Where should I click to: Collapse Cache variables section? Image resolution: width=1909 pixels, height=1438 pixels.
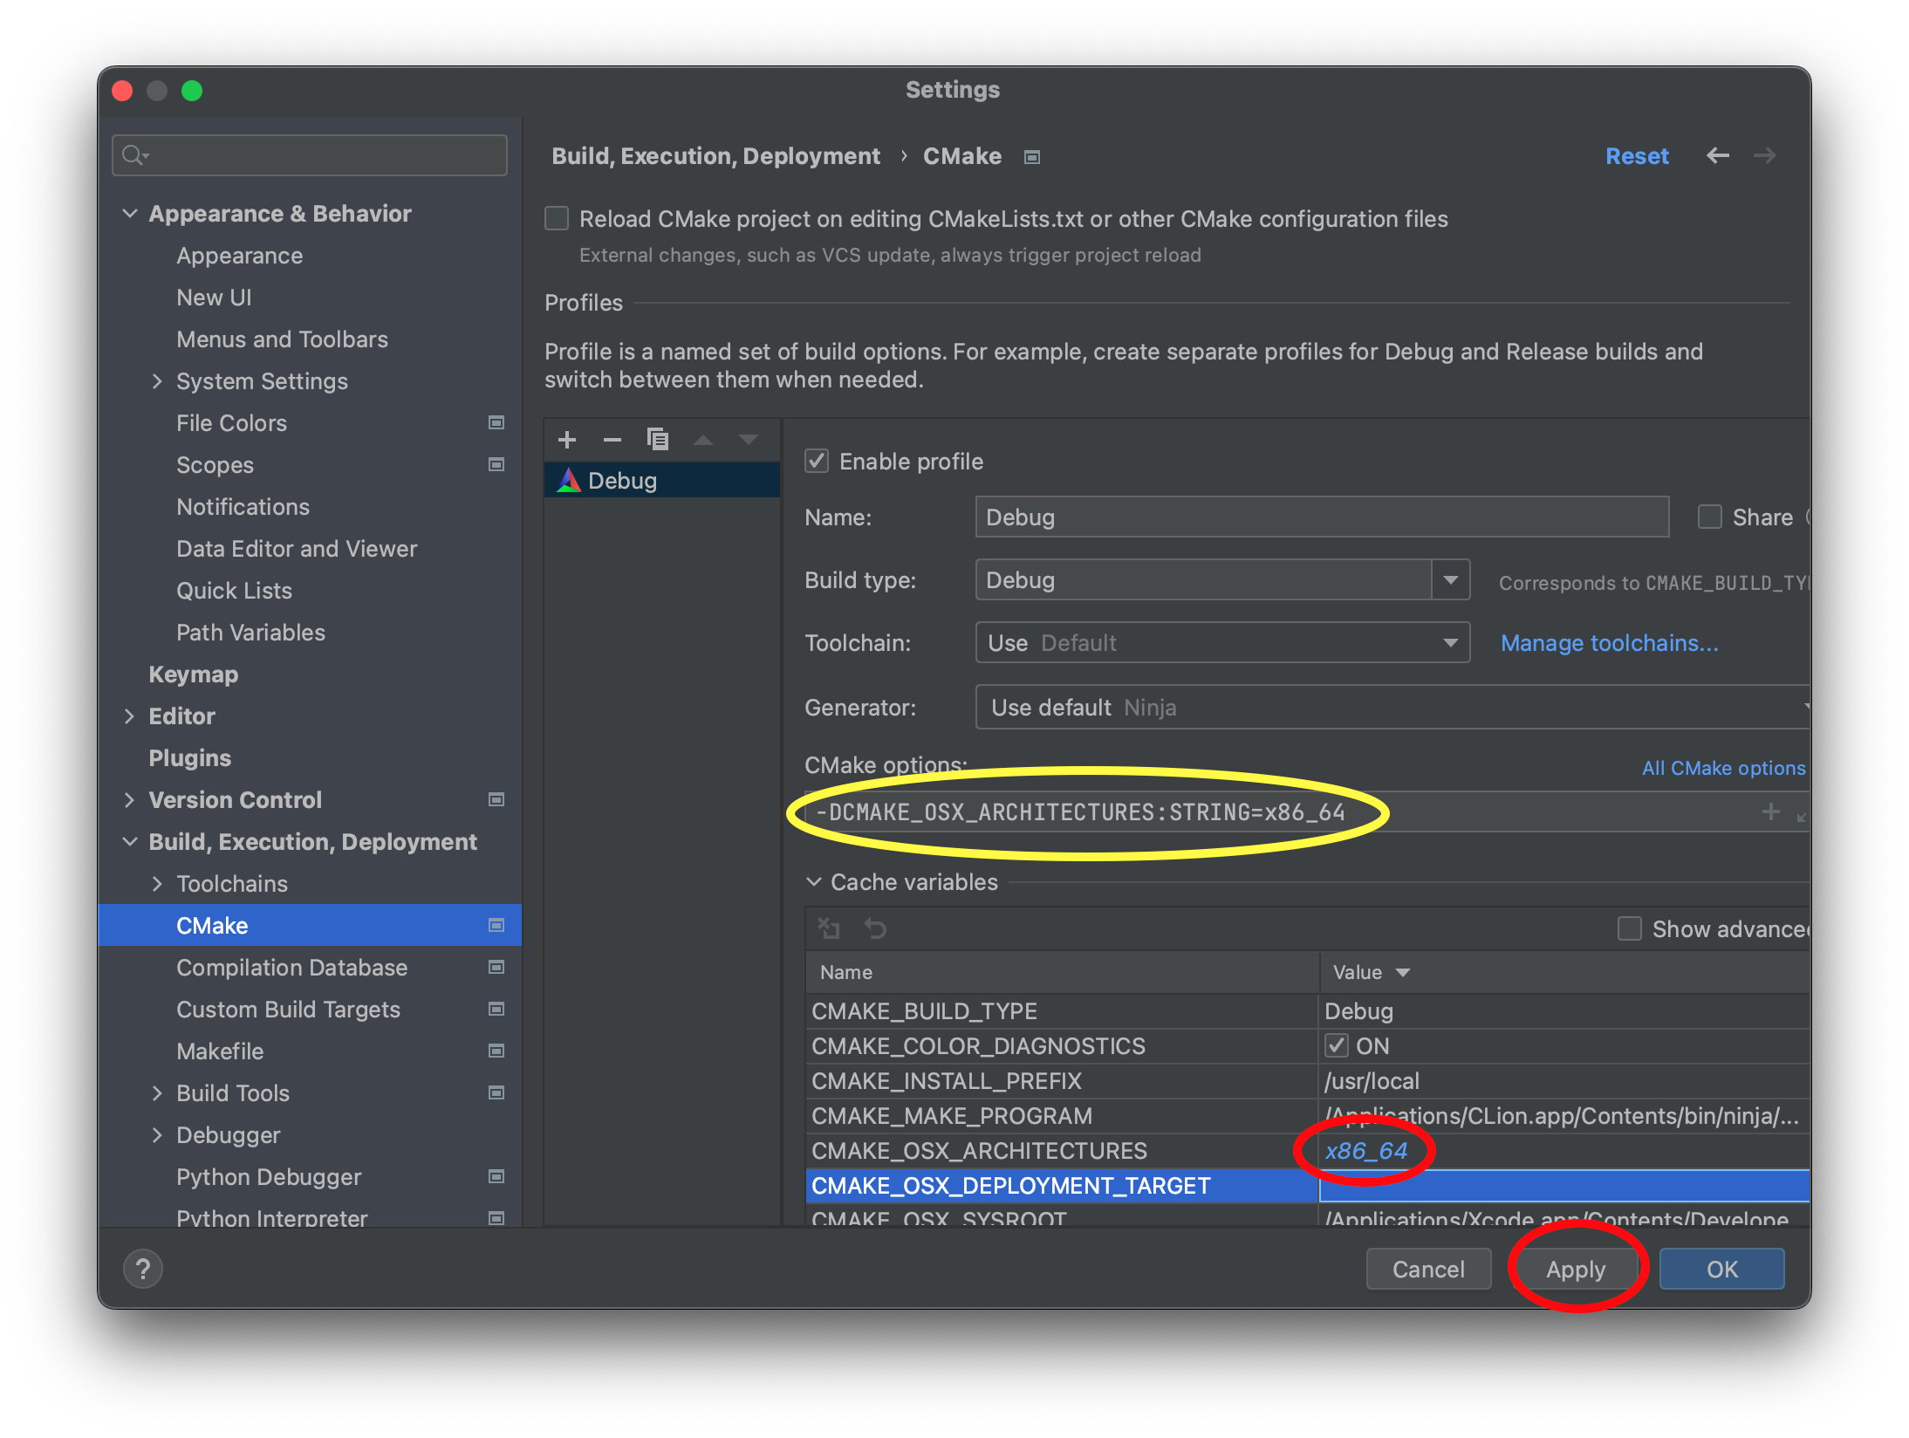[814, 882]
